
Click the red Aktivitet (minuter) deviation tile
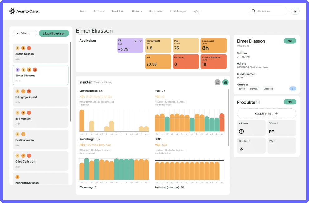[214, 62]
